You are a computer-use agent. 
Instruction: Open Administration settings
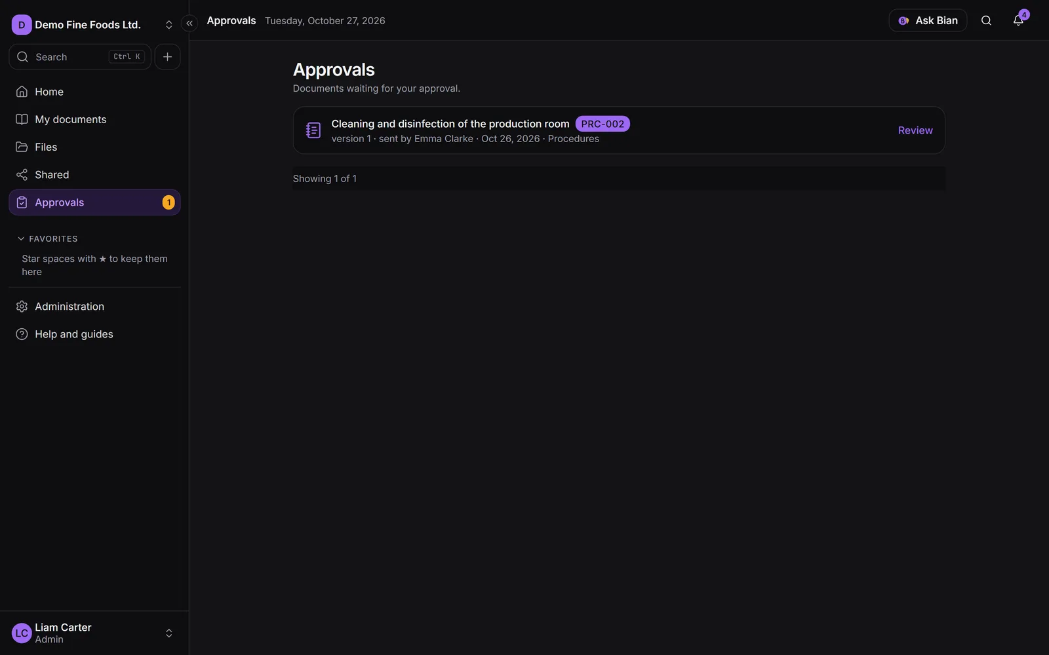coord(94,307)
